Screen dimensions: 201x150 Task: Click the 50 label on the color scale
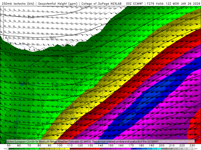point(9,145)
